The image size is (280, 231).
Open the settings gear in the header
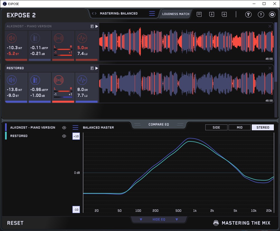pos(272,15)
